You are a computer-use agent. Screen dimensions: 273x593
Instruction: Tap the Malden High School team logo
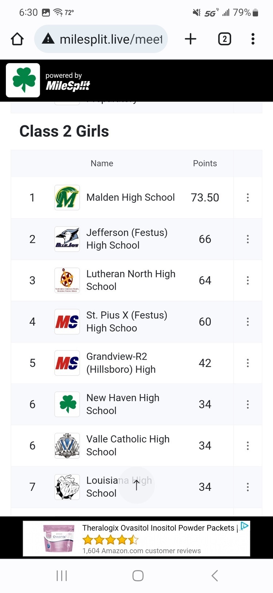[67, 198]
